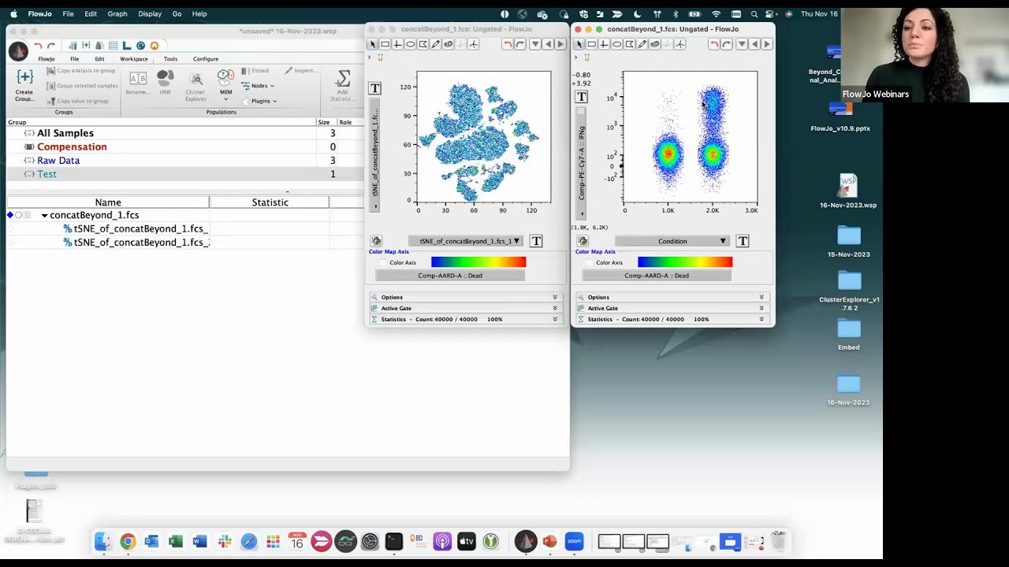Image resolution: width=1009 pixels, height=567 pixels.
Task: Open the Display menu in menu bar
Action: coord(150,13)
